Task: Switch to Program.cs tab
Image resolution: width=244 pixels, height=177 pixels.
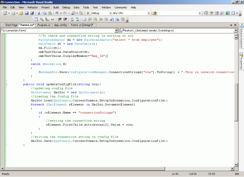Action: (x=44, y=25)
